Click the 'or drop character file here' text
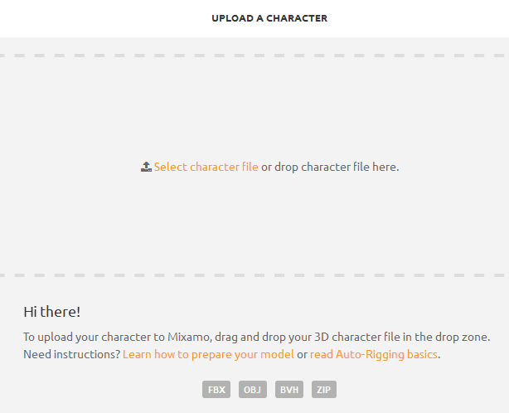This screenshot has width=509, height=413. point(330,167)
